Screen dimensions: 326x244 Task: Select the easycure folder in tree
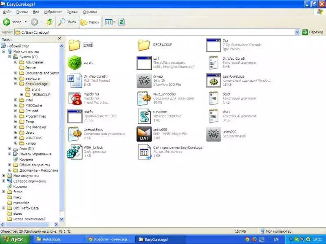point(29,78)
